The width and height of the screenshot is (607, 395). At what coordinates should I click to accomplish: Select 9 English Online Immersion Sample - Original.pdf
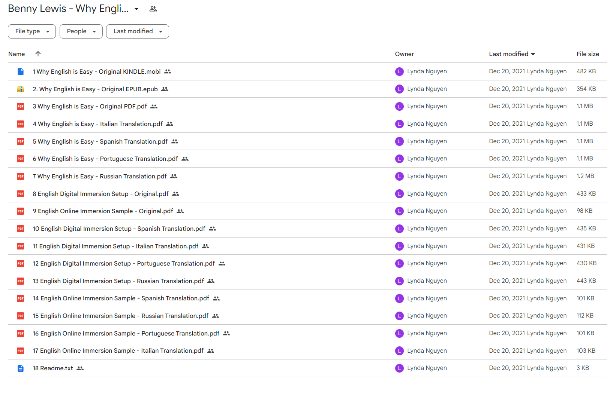click(103, 211)
